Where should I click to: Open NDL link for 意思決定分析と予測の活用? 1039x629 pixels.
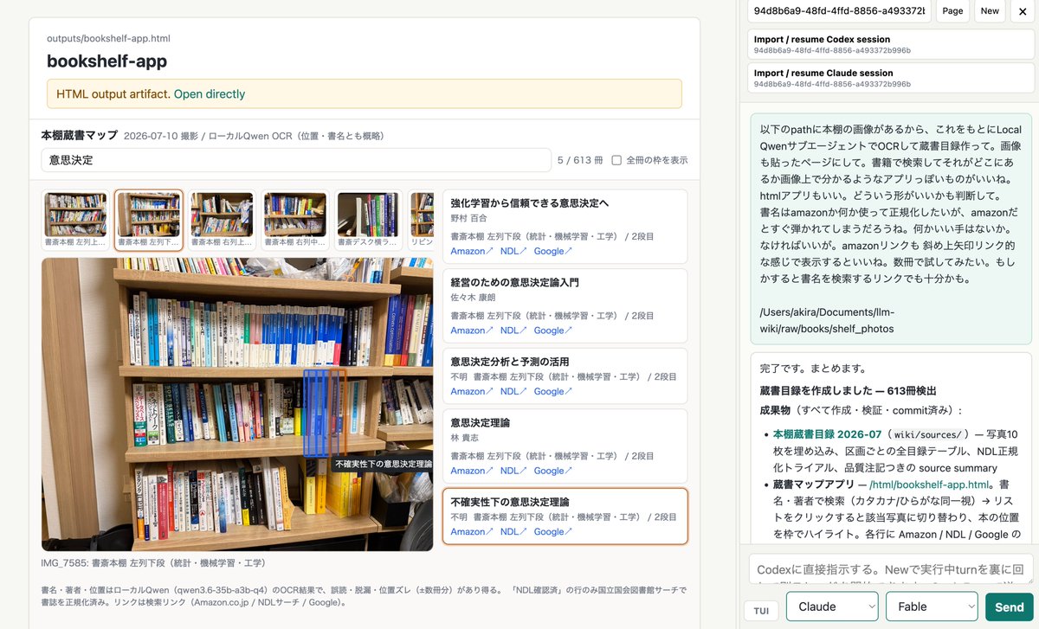click(x=513, y=391)
